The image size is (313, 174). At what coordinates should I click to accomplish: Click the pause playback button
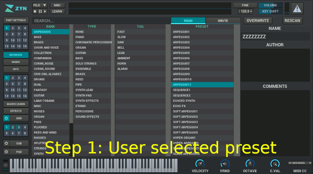pos(40,11)
